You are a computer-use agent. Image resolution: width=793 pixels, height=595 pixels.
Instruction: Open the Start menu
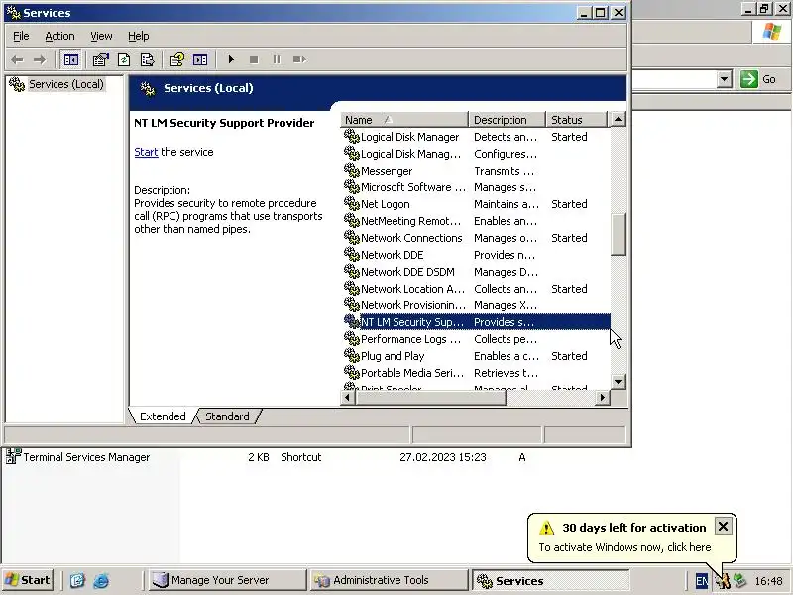[x=29, y=580]
